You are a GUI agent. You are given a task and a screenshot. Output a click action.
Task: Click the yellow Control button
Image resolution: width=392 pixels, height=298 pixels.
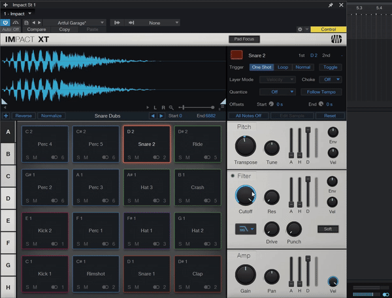328,29
